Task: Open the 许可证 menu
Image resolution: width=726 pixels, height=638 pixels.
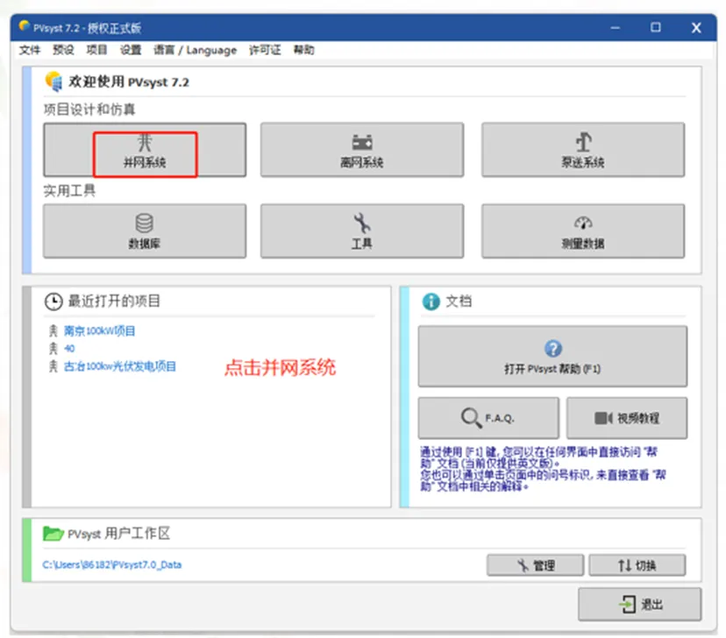Action: [265, 50]
